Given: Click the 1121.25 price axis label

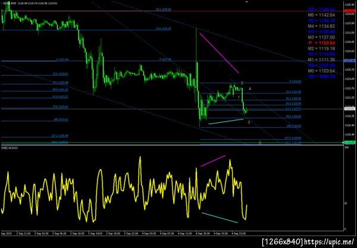Looking at the screenshot, I should [x=349, y=98].
